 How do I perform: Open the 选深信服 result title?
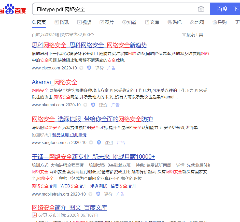(x=92, y=119)
